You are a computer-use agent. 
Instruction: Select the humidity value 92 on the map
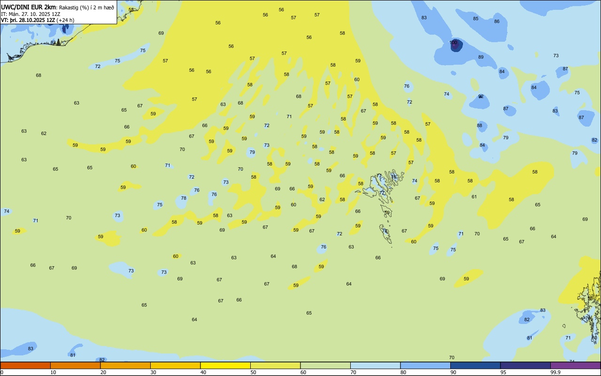tap(481, 97)
